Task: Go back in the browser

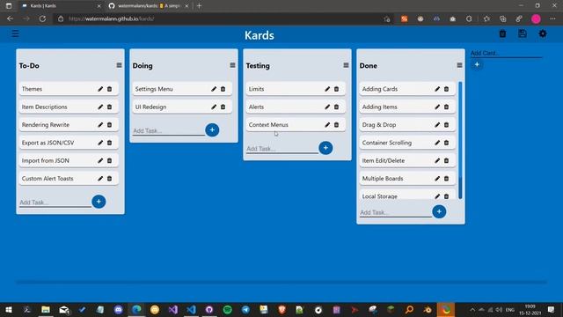Action: click(x=10, y=18)
